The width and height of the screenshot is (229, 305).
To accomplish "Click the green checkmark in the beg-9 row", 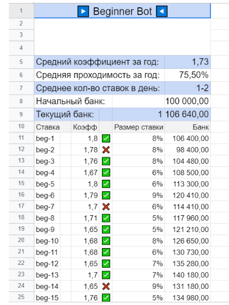I will click(x=106, y=229).
